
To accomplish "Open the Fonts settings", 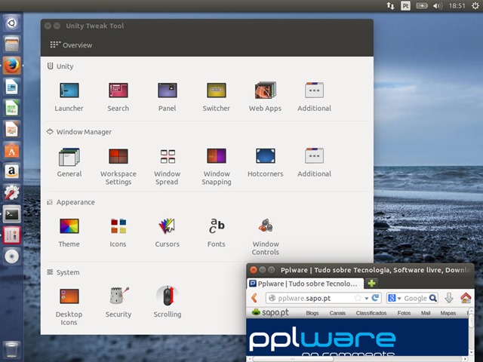I will point(217,233).
